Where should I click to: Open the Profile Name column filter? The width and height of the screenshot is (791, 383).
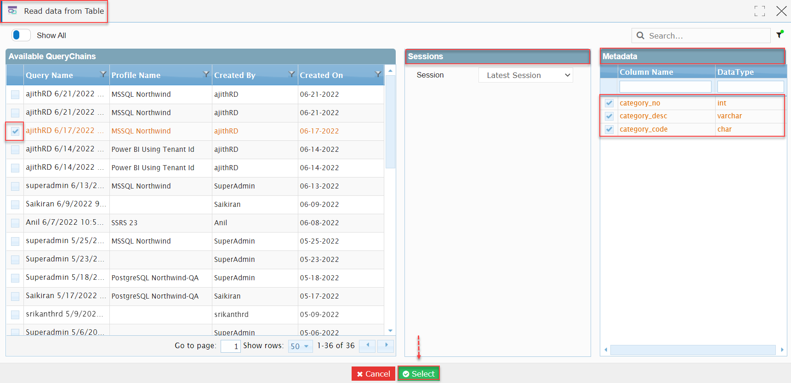tap(206, 74)
